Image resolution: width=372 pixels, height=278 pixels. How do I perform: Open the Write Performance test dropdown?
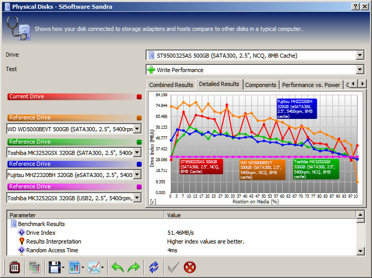[255, 70]
